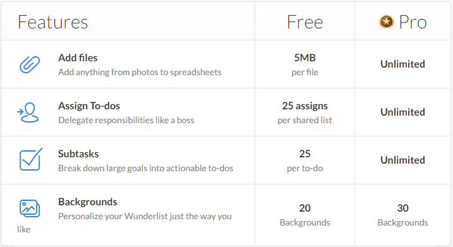Click the Subtasks feature title
This screenshot has height=247, width=453.
pos(78,154)
